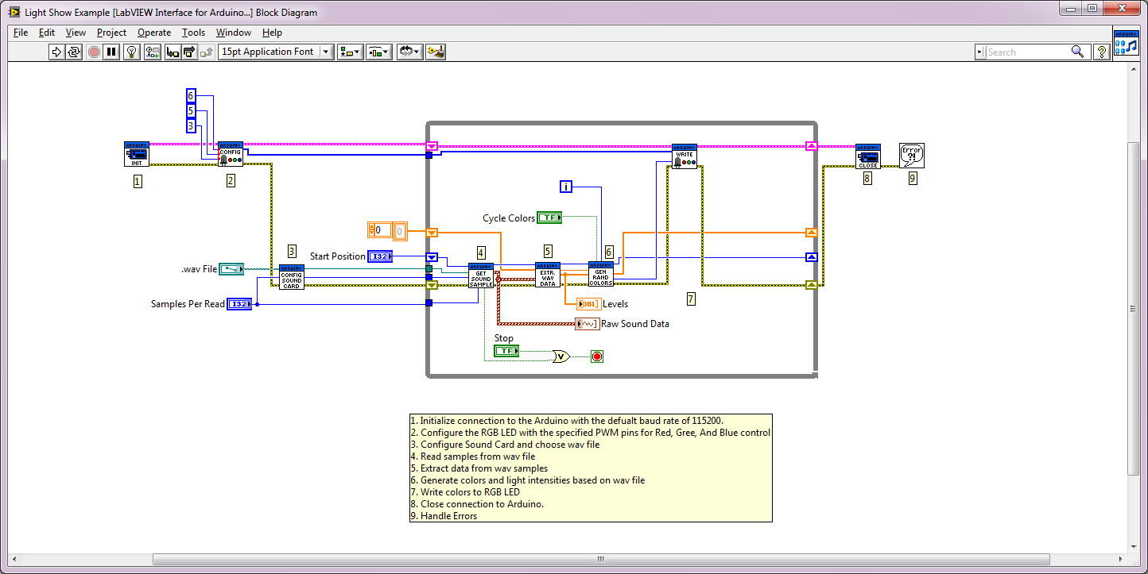Click the Pause button in toolbar
Image resolution: width=1148 pixels, height=574 pixels.
click(112, 52)
